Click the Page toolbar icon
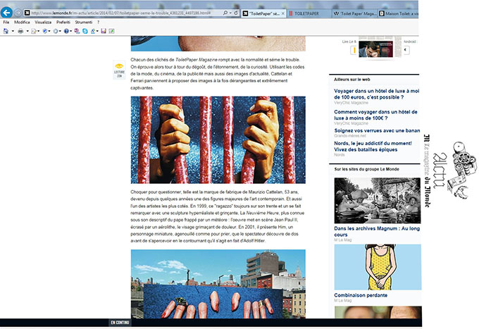The height and width of the screenshot is (329, 479). click(34, 31)
